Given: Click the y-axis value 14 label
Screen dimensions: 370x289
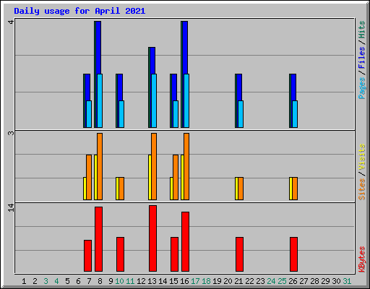Looking at the screenshot, I should (11, 208).
